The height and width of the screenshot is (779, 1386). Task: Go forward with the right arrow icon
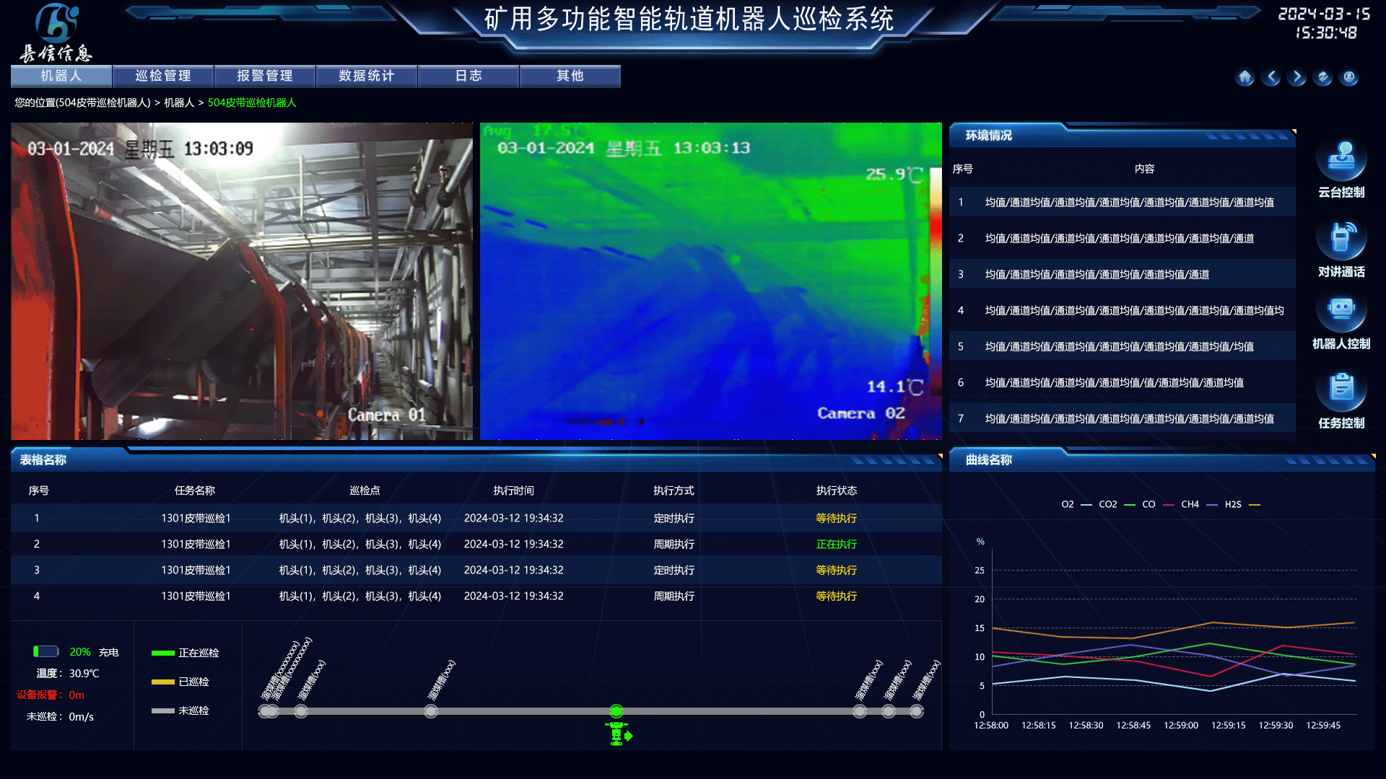[x=1296, y=77]
